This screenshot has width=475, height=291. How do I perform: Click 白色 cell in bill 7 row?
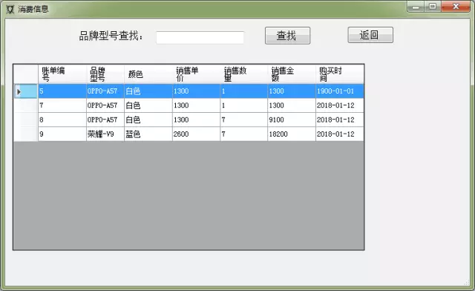pos(148,105)
